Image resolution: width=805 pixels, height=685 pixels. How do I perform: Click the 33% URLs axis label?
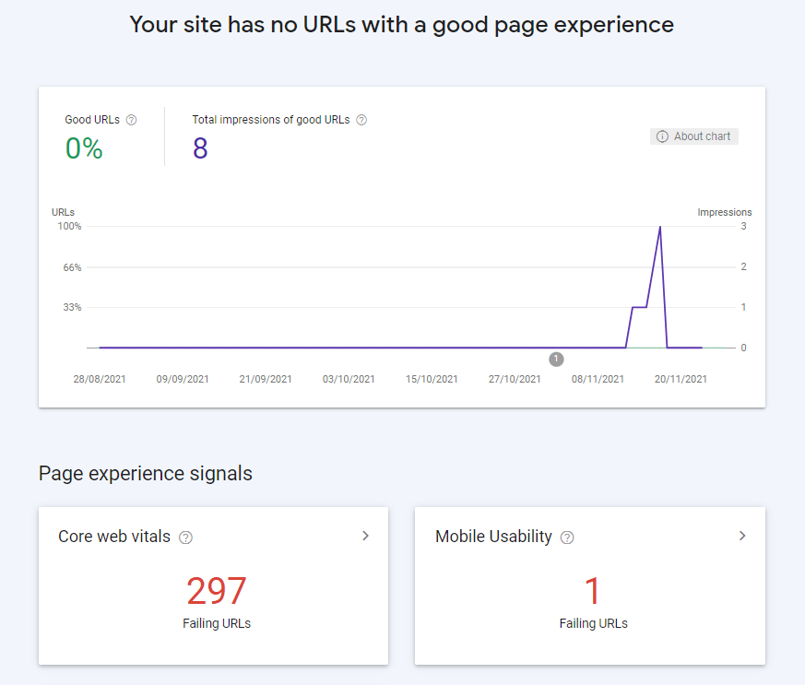pos(73,307)
